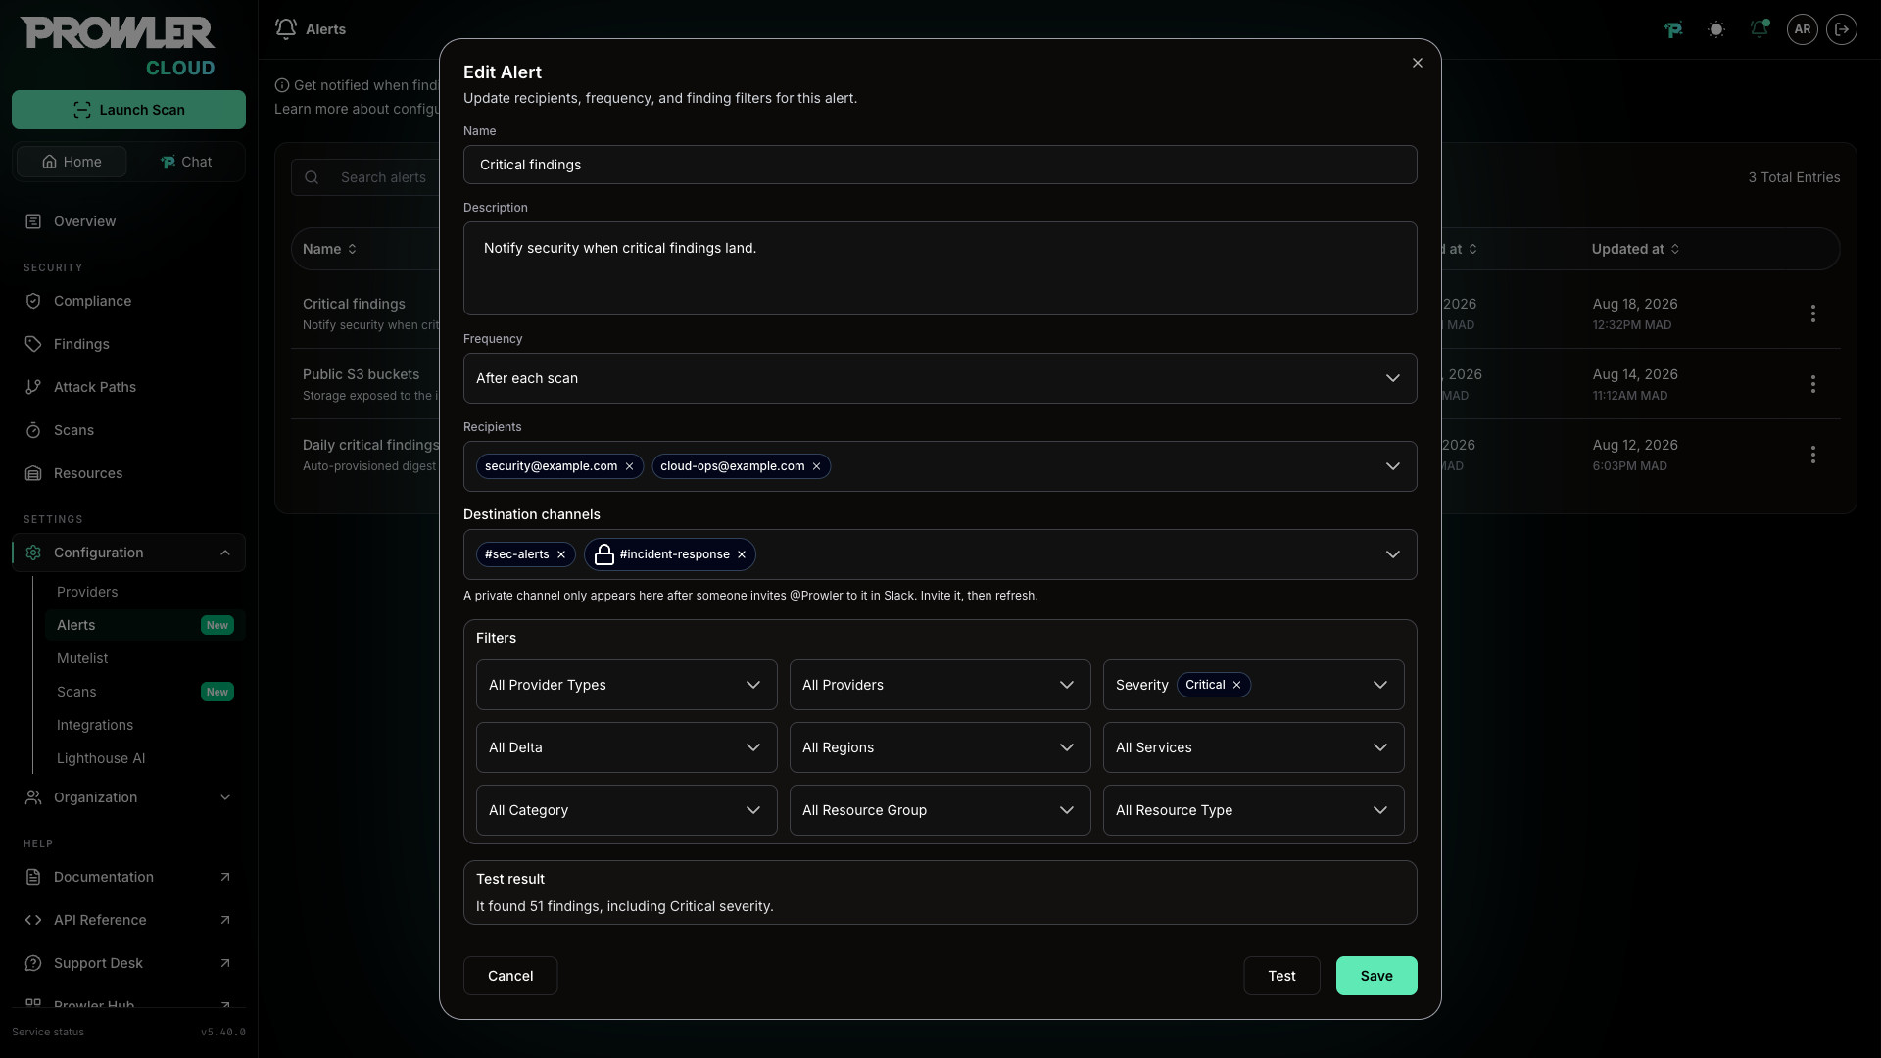Open All Provider Types filter
This screenshot has width=1881, height=1058.
tap(626, 685)
